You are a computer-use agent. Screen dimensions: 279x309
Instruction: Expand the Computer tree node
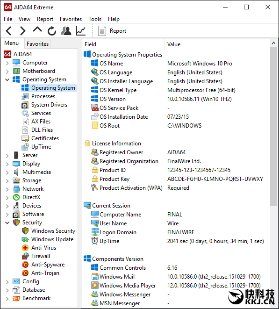(7, 63)
